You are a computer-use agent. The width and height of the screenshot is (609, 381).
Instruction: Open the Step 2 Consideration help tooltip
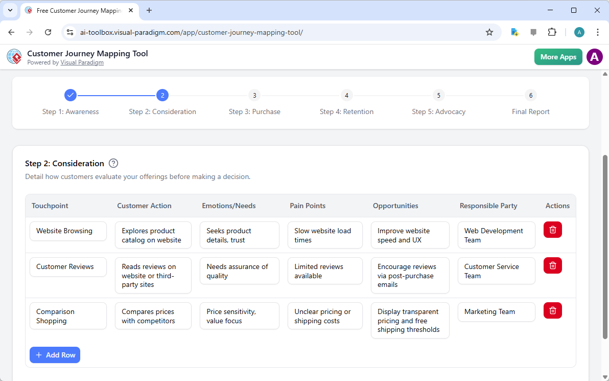(x=113, y=163)
